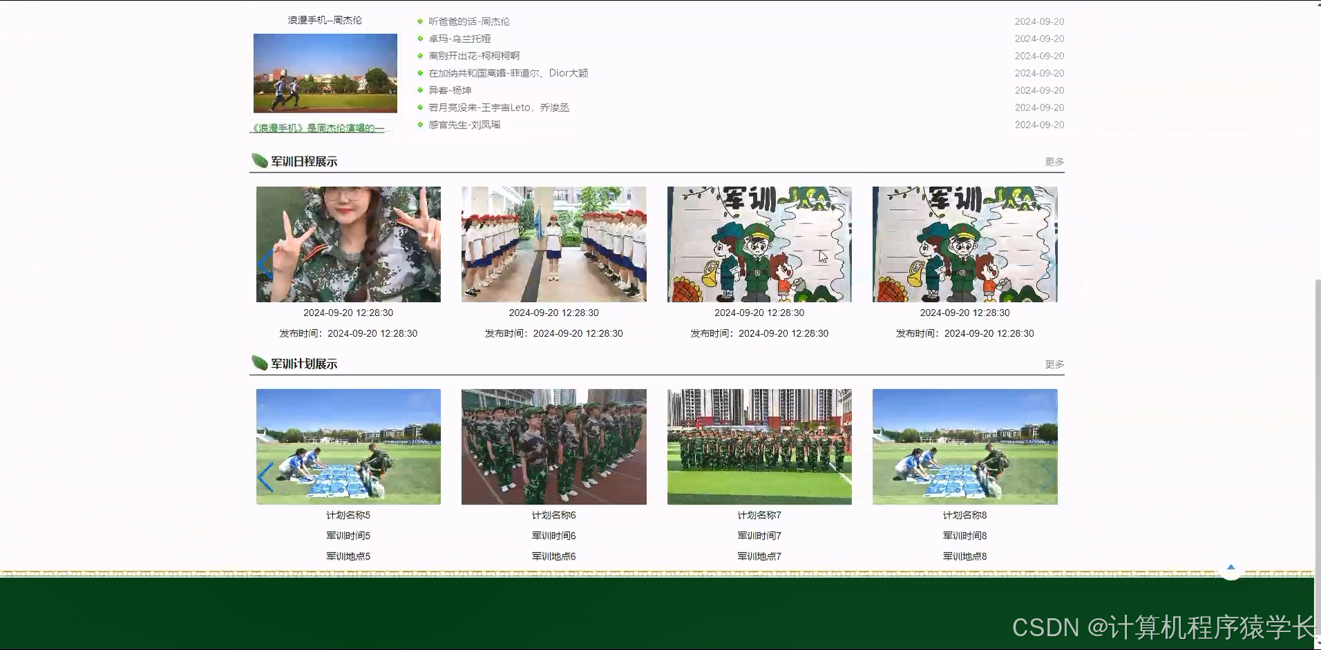Image resolution: width=1321 pixels, height=650 pixels.
Task: Select the song 卓玛-乌兰托娅
Action: point(457,39)
